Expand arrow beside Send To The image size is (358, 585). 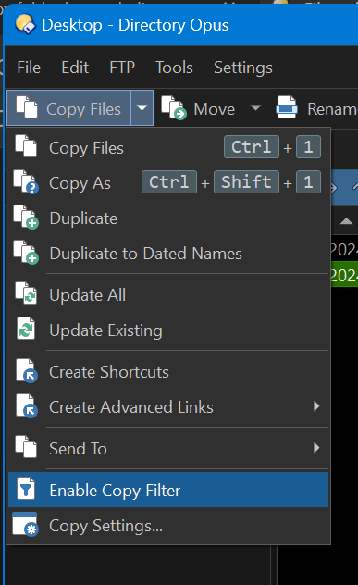(316, 447)
